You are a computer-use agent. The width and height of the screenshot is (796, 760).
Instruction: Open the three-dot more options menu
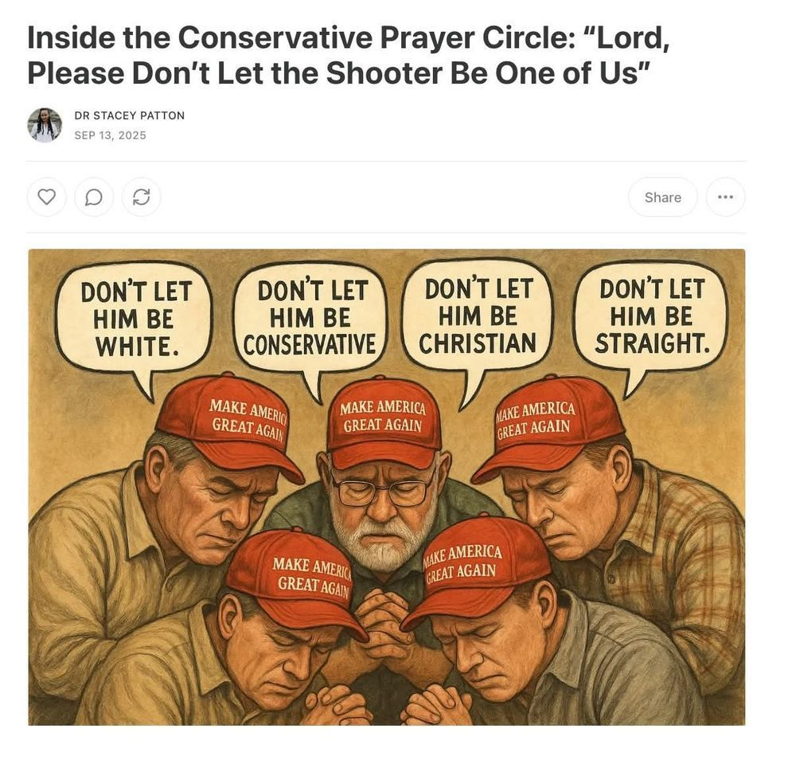pos(725,197)
